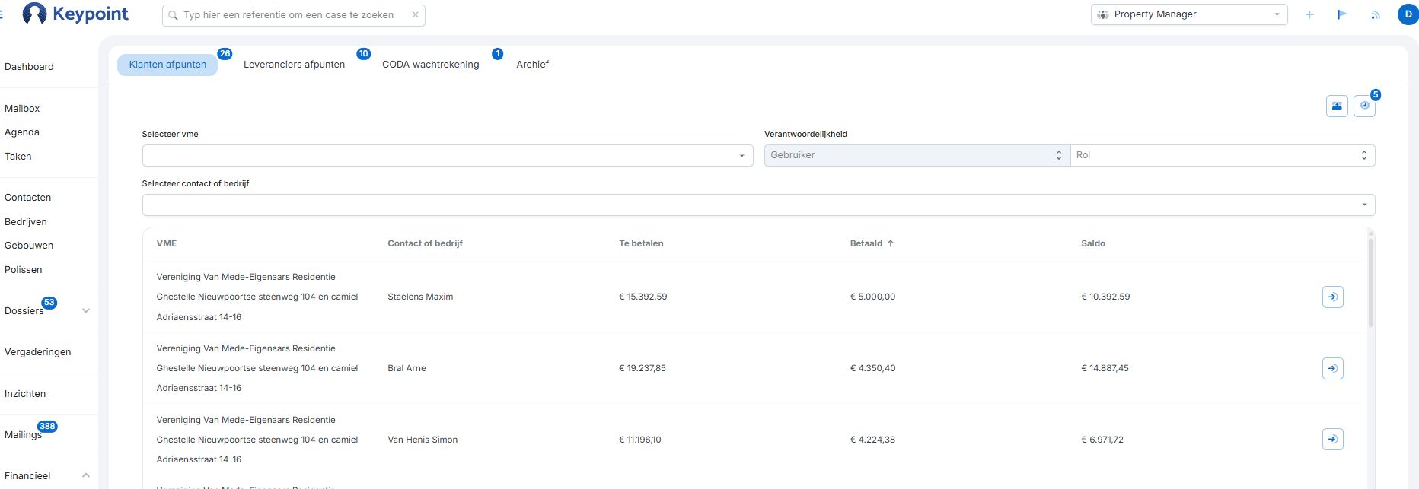Open the Gebruiker selector
Viewport: 1419px width, 489px height.
point(917,156)
